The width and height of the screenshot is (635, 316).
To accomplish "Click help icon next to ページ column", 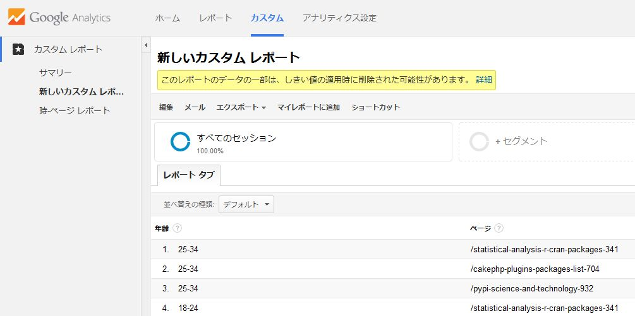I will tap(499, 228).
